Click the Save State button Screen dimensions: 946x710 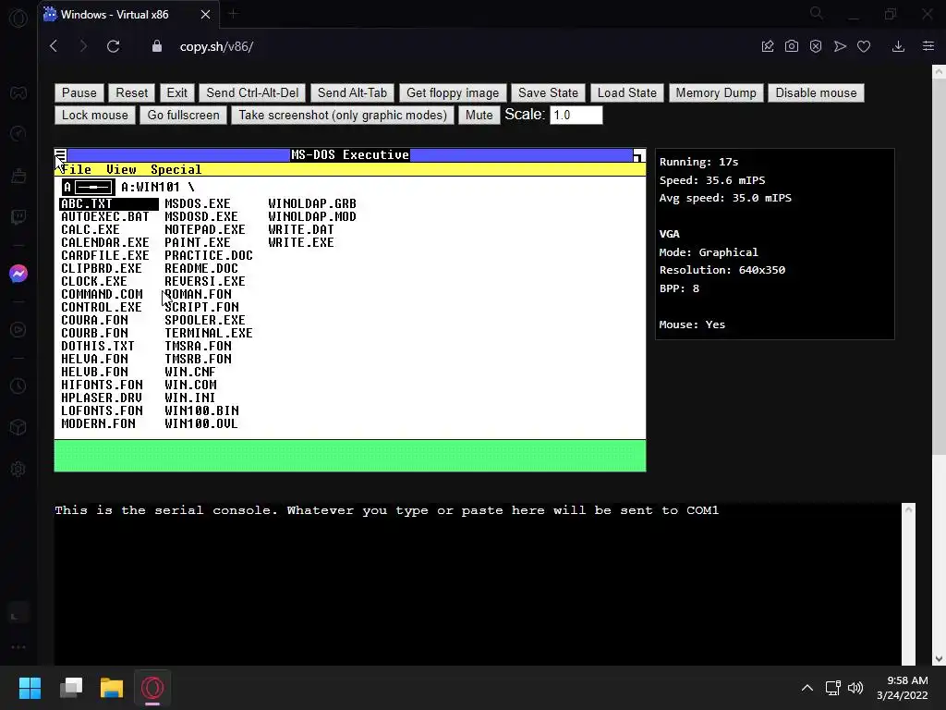tap(548, 93)
